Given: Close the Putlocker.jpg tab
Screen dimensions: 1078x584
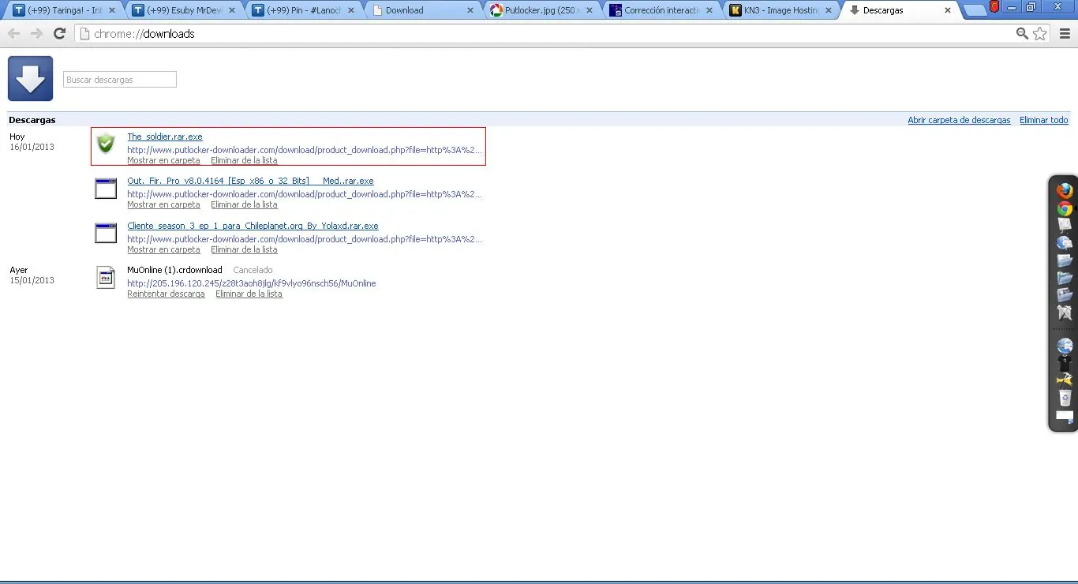Looking at the screenshot, I should tap(590, 10).
